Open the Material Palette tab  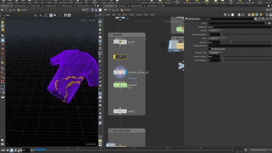(136, 6)
